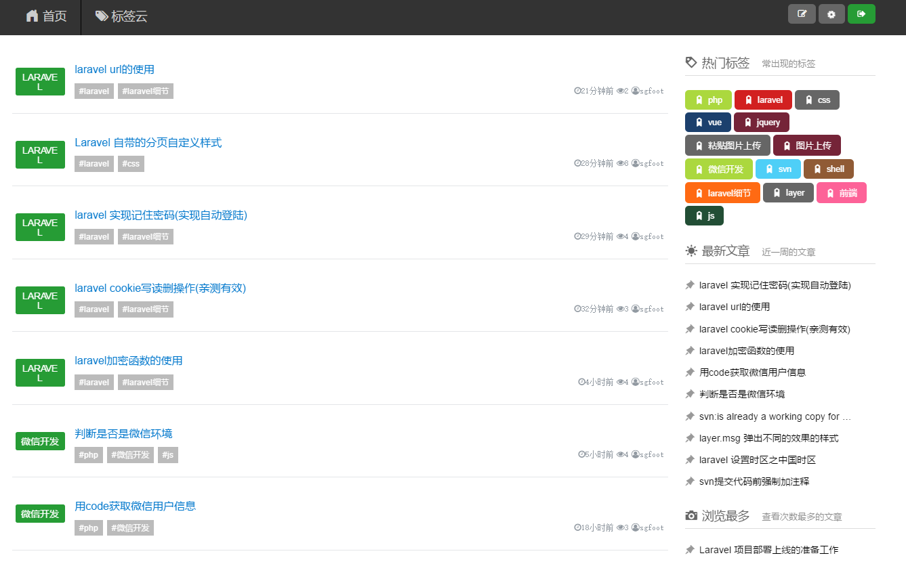
Task: Open main list article '用code获取微信用户信息'
Action: [136, 506]
